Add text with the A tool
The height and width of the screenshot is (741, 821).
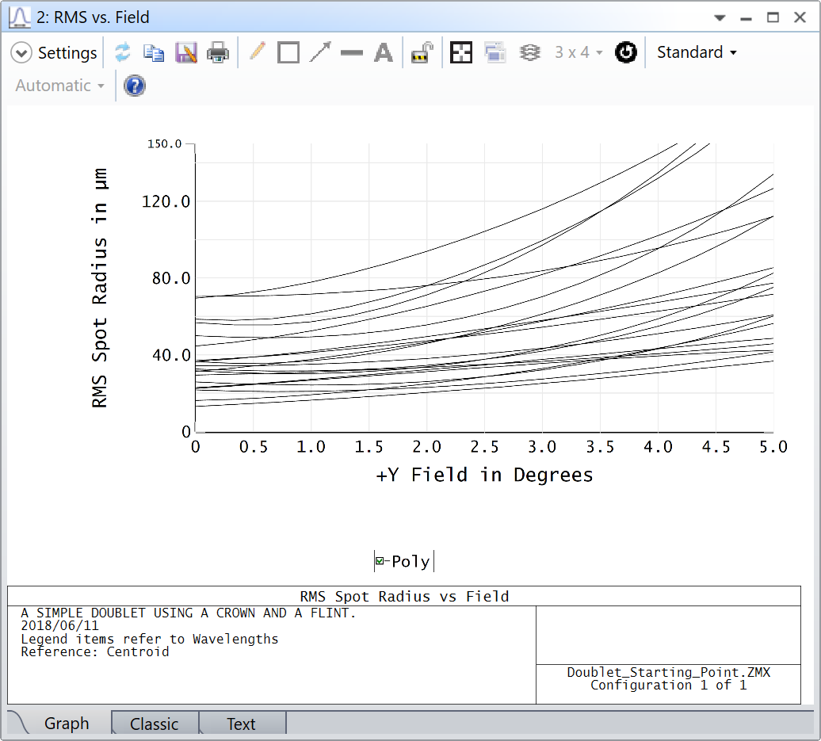[x=384, y=53]
